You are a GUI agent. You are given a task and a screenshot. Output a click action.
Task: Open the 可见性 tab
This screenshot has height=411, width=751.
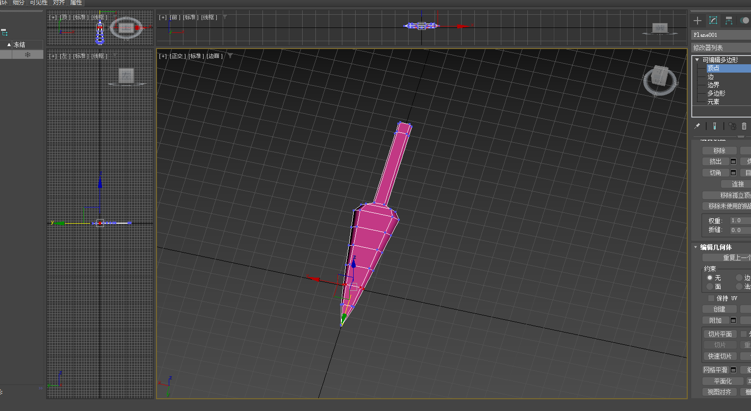coord(39,2)
